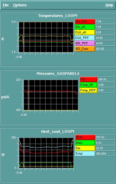Open the Help menu

109,5
